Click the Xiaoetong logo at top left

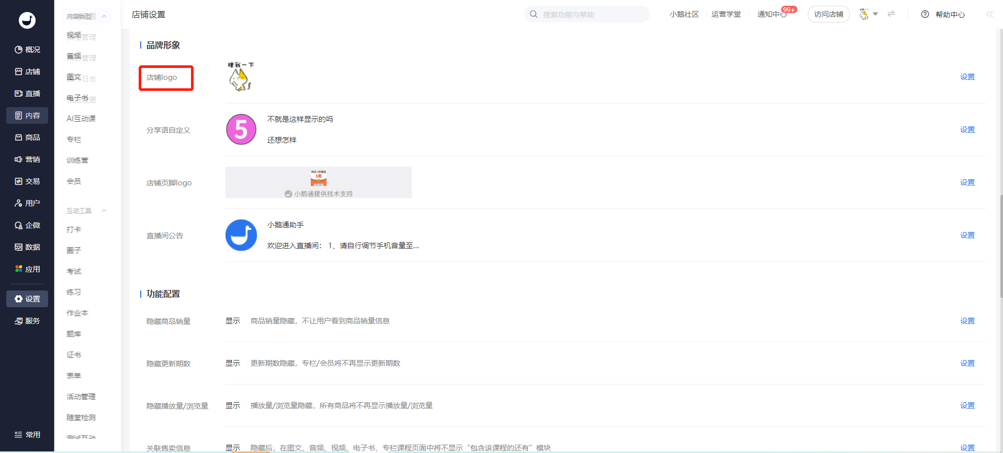[27, 20]
